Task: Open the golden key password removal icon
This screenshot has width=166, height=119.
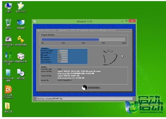Action: 21,41
